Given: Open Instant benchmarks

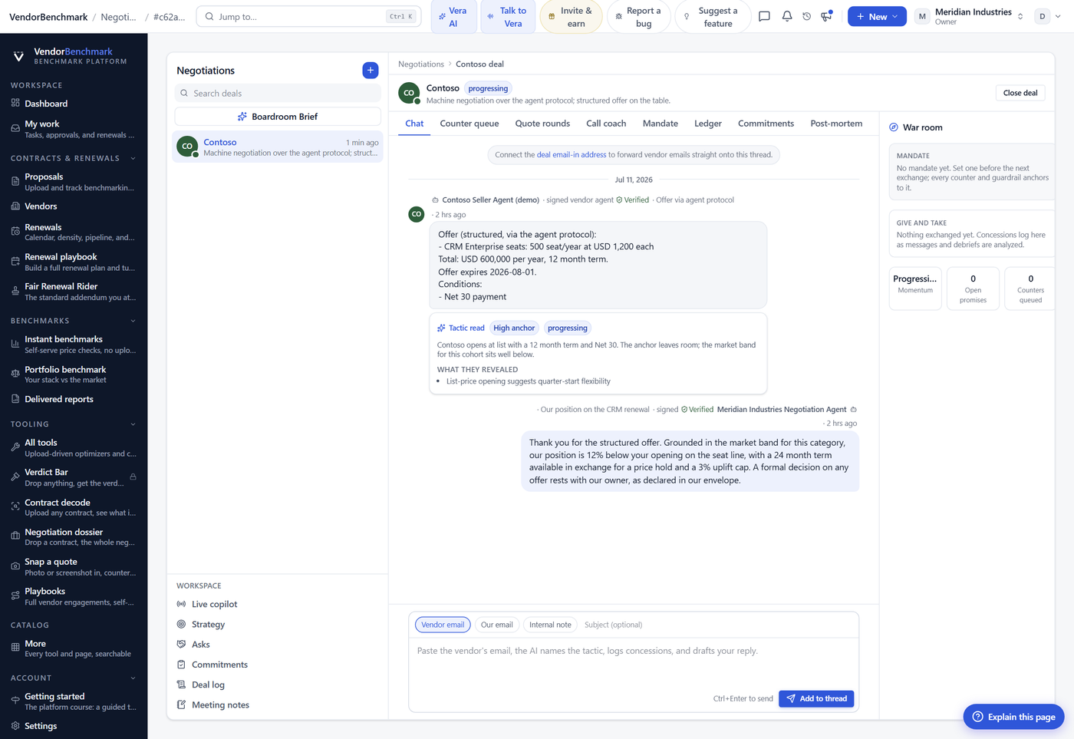Looking at the screenshot, I should pos(74,344).
